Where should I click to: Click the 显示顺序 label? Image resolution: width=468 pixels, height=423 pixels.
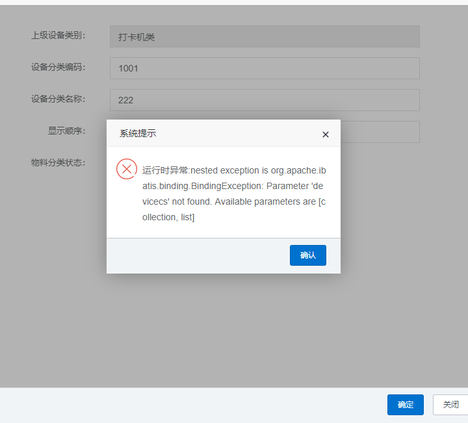(x=66, y=131)
